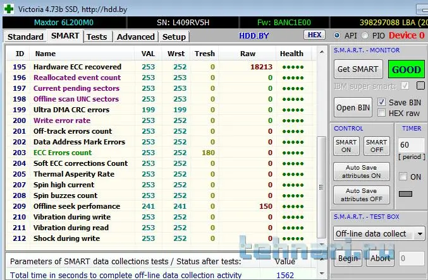The width and height of the screenshot is (428, 280).
Task: Open the Standard tab
Action: (x=25, y=37)
